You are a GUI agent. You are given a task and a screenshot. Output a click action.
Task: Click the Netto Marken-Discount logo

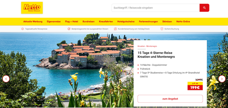[x=32, y=8]
